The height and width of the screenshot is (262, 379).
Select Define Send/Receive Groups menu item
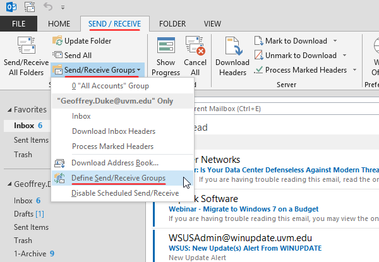pos(123,178)
